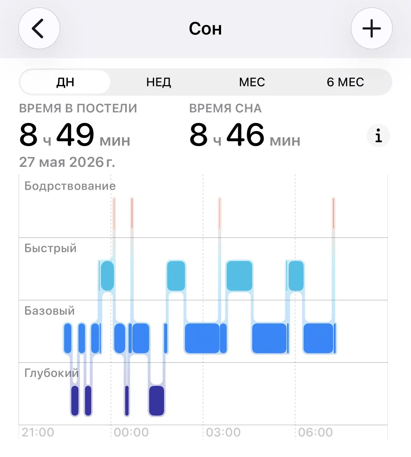Tap the Бодрствование row label
This screenshot has width=411, height=457.
pyautogui.click(x=70, y=186)
